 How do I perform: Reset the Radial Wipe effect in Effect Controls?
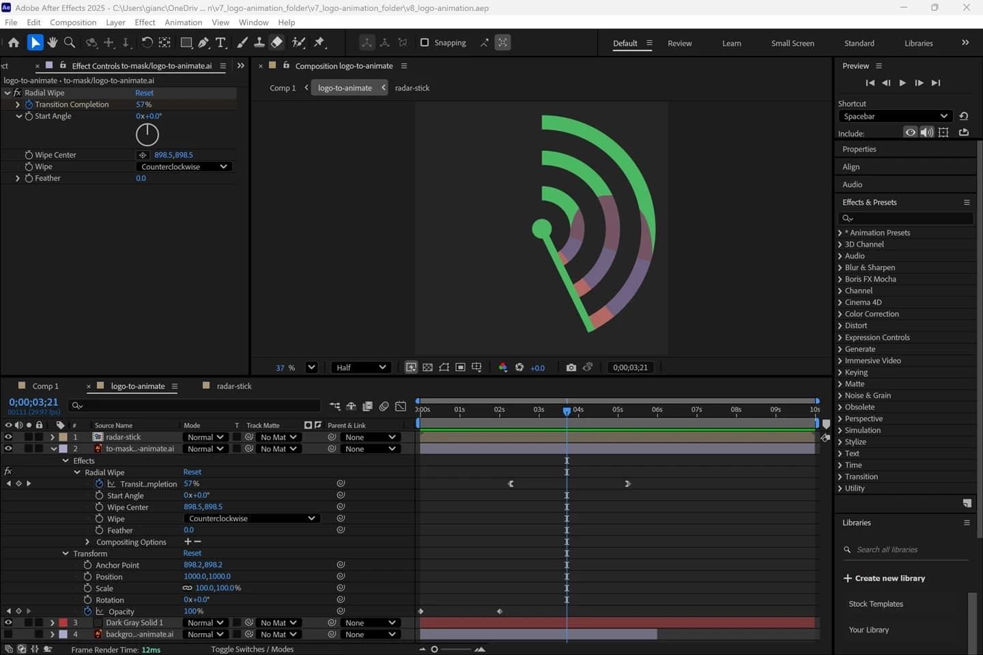point(144,93)
